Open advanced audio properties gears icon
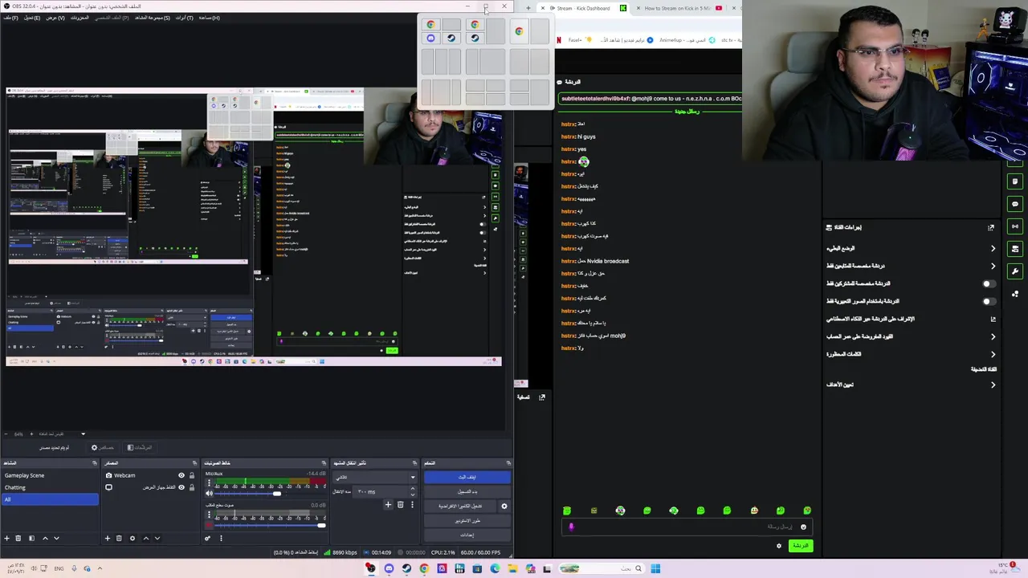The width and height of the screenshot is (1028, 578). [x=207, y=538]
